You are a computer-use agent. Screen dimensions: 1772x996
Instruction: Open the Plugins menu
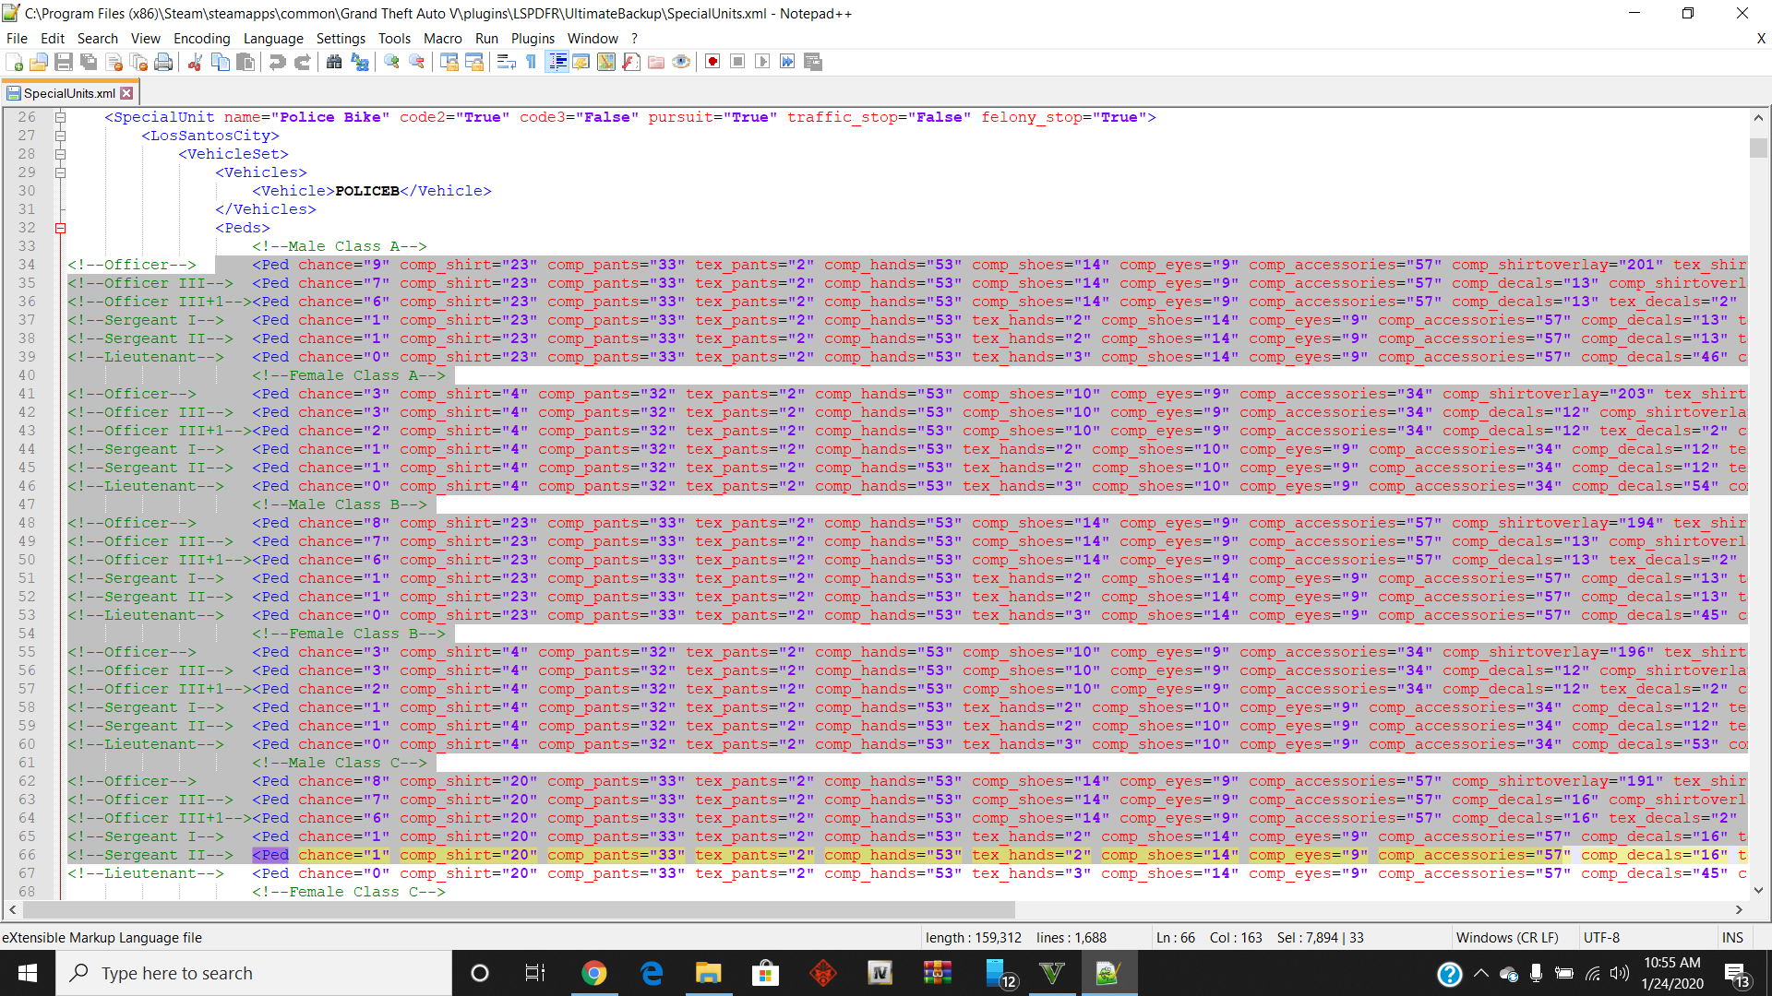pos(533,38)
